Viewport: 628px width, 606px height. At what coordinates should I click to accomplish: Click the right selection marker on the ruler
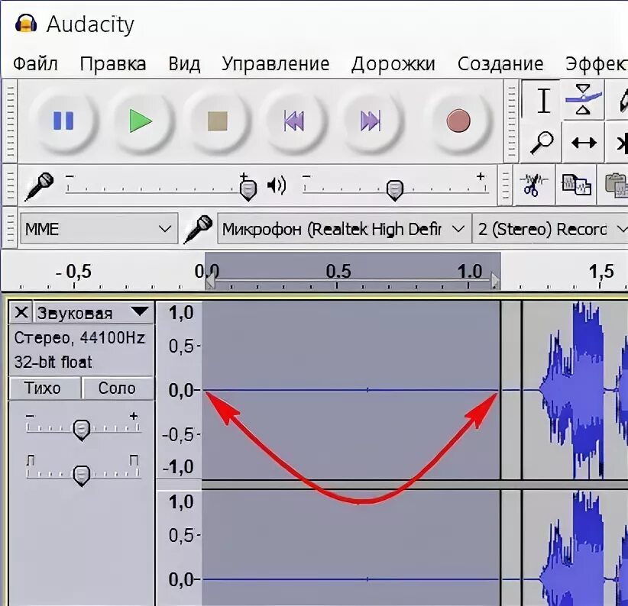tap(495, 281)
